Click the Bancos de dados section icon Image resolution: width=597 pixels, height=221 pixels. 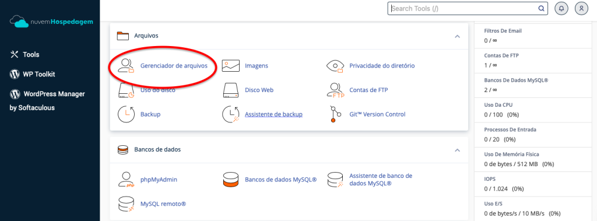point(122,150)
